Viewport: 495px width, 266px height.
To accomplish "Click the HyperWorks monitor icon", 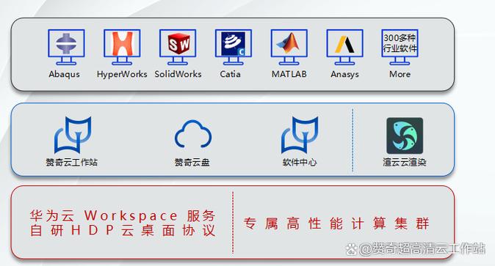I will click(122, 47).
